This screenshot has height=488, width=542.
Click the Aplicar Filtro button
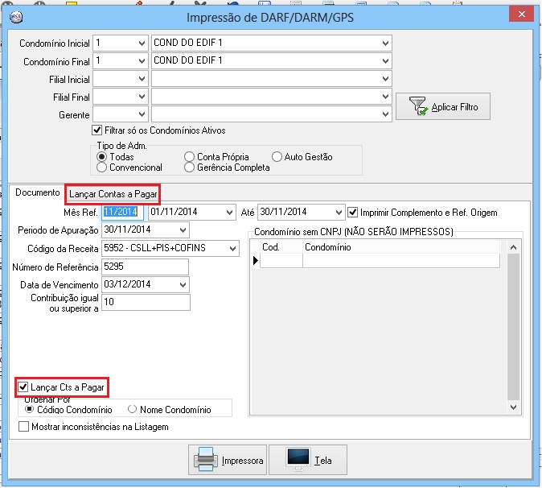(x=443, y=106)
